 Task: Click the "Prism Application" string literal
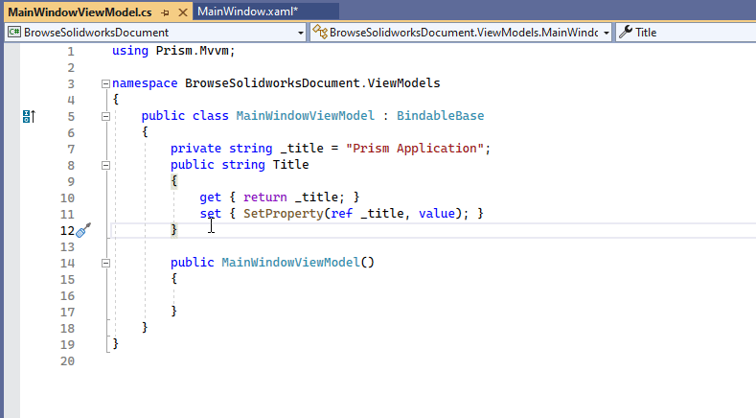pos(415,149)
